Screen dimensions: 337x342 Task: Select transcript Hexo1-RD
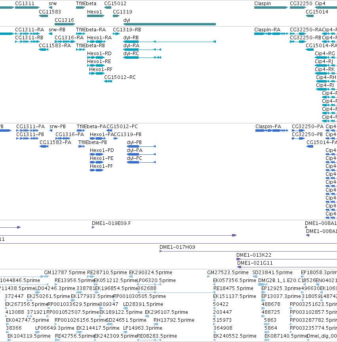pyautogui.click(x=99, y=54)
